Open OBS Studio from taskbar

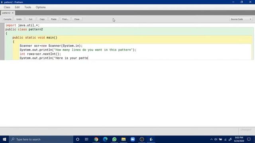(142, 139)
